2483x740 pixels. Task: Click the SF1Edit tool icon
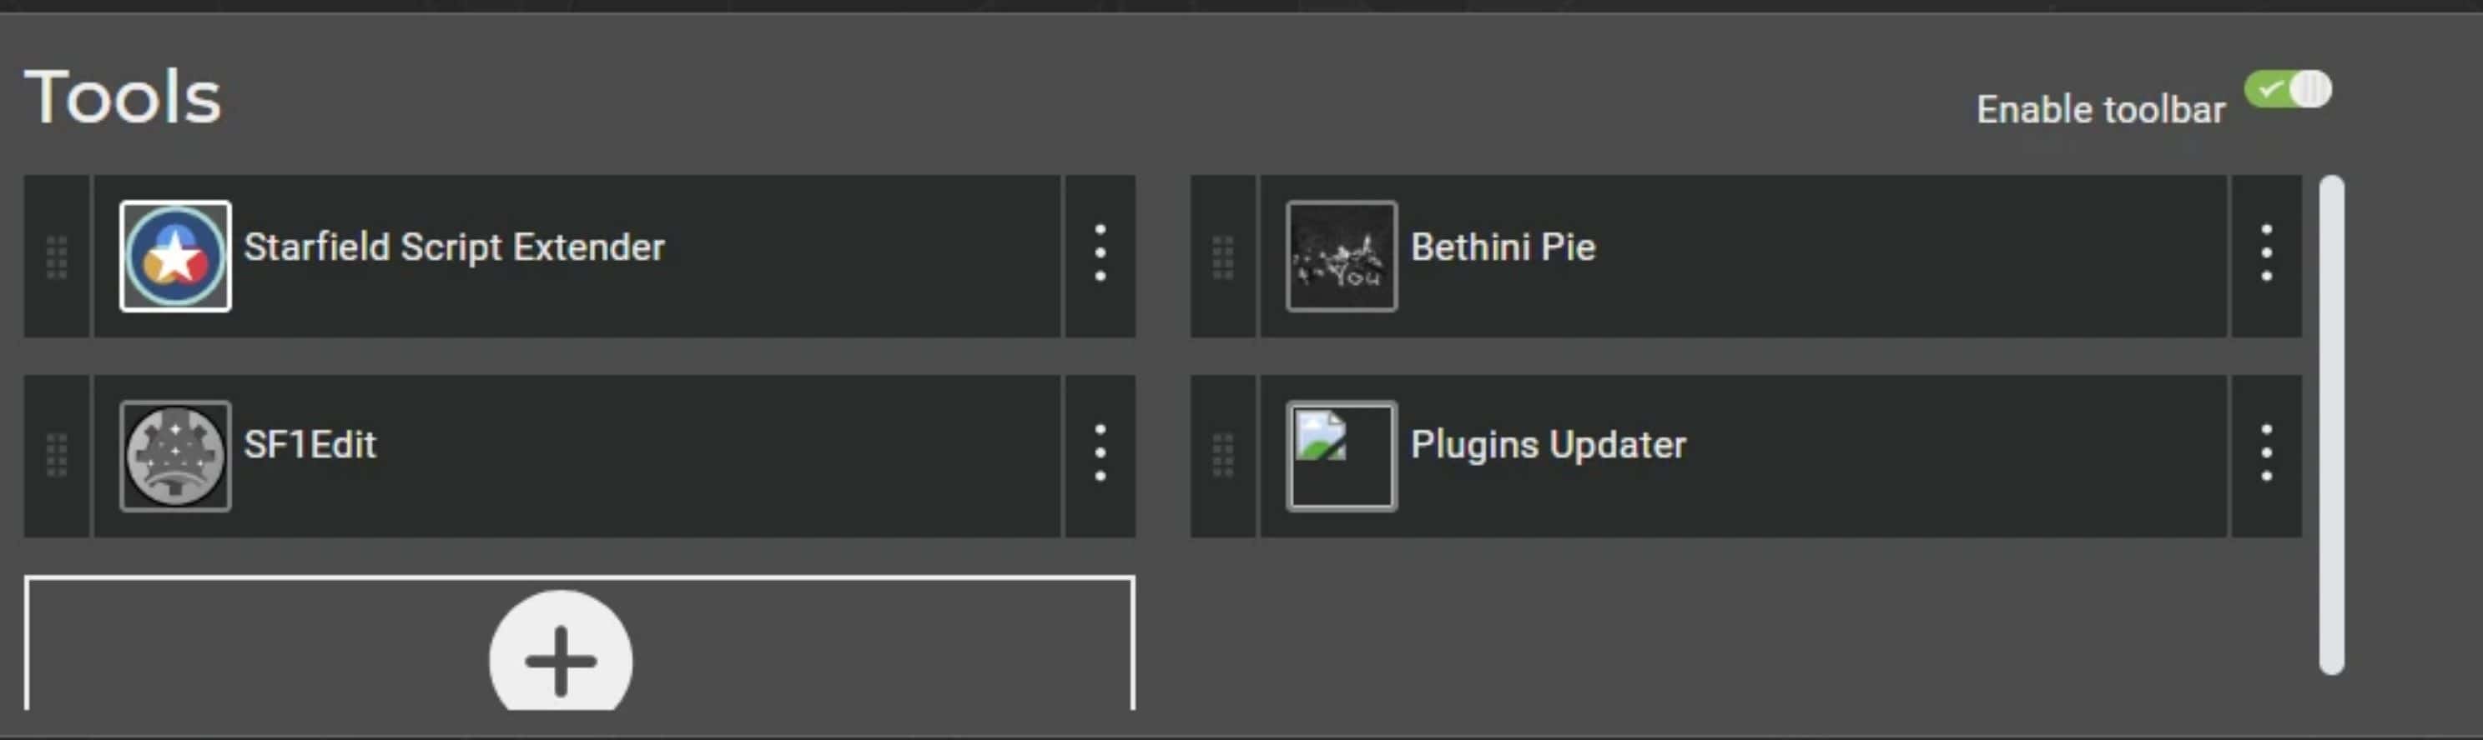(174, 455)
